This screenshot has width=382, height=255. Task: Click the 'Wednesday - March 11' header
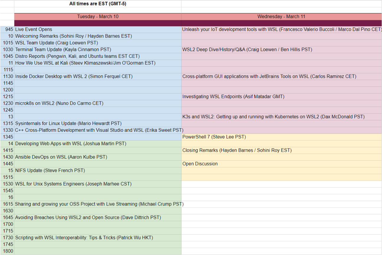pyautogui.click(x=281, y=17)
